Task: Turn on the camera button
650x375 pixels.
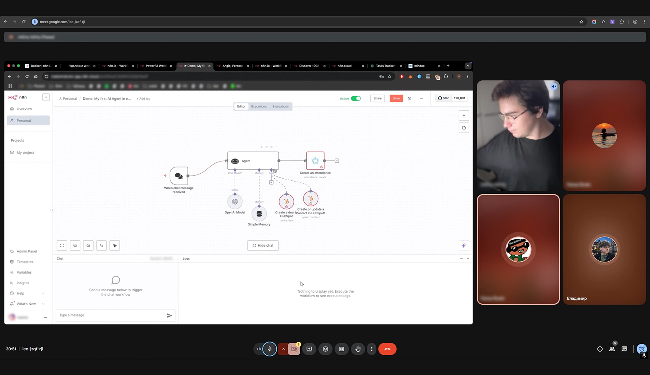Action: click(294, 349)
